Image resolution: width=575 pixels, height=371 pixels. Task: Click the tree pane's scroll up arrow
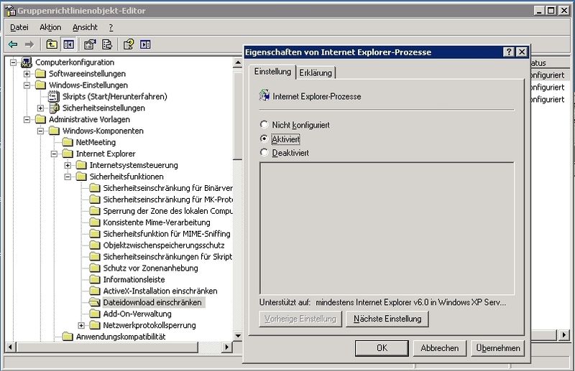[238, 62]
